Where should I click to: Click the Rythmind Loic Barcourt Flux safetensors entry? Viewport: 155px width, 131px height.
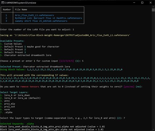(49, 18)
